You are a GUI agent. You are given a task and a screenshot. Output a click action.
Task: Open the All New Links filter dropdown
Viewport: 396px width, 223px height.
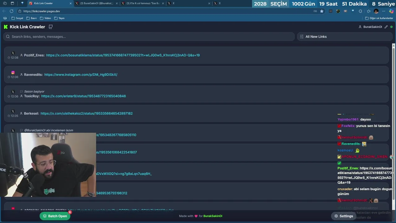[345, 37]
